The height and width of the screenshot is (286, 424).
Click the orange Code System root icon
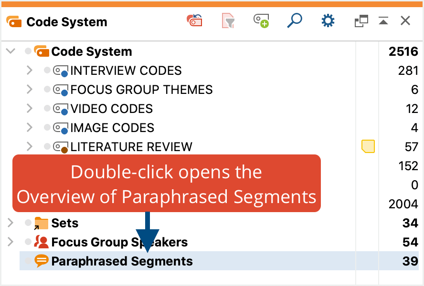coord(42,51)
